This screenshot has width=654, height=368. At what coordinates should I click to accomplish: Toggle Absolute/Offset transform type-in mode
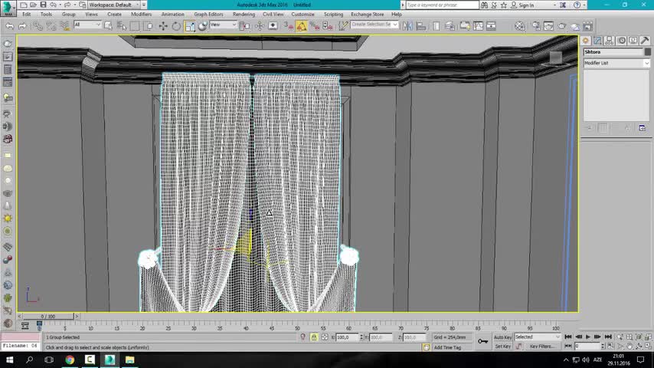325,337
